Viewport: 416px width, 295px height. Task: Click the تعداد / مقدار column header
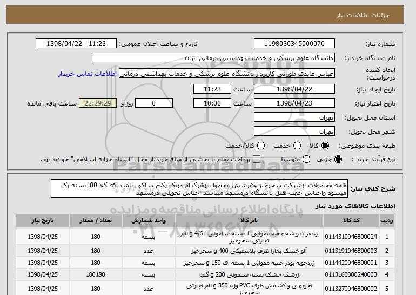point(96,221)
